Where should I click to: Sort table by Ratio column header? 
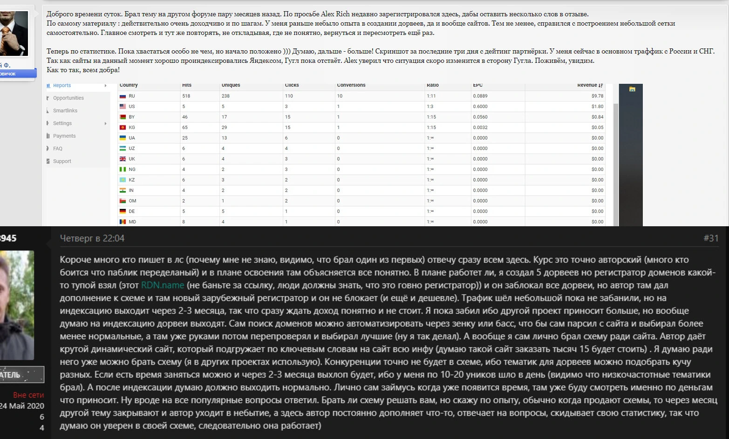pyautogui.click(x=433, y=85)
